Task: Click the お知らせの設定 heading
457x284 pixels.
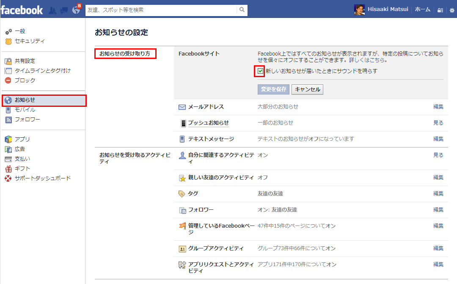Action: (x=121, y=32)
